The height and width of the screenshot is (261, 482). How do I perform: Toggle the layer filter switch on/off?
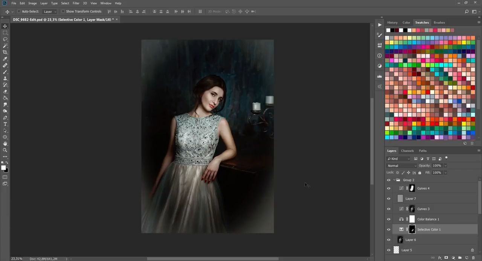click(x=446, y=158)
